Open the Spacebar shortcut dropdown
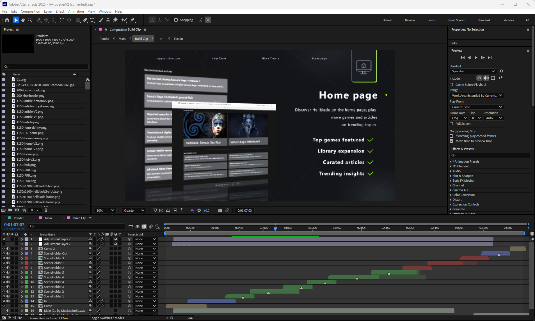 click(x=473, y=71)
